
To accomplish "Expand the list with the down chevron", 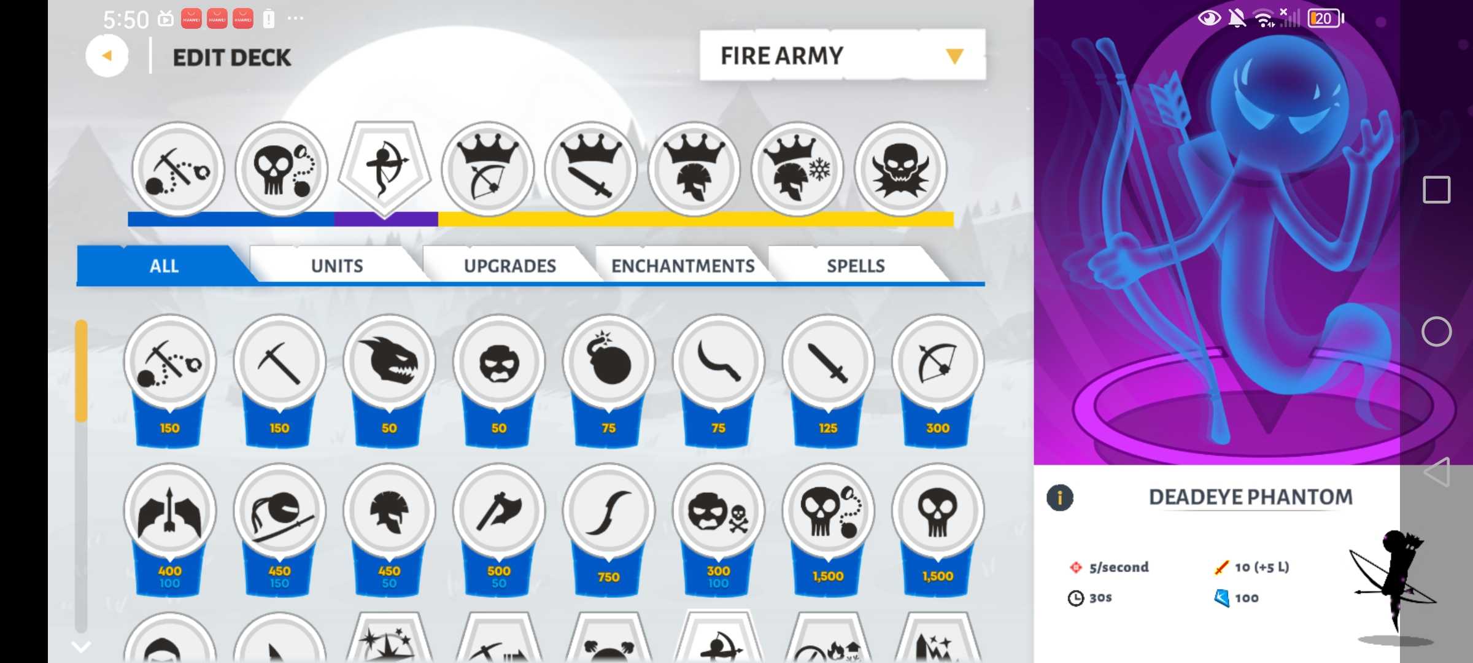I will (81, 646).
